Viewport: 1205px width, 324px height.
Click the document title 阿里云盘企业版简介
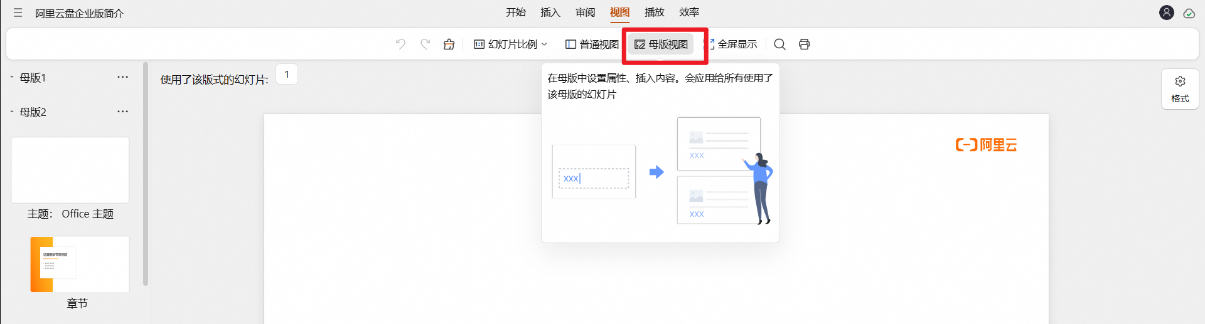tap(79, 13)
